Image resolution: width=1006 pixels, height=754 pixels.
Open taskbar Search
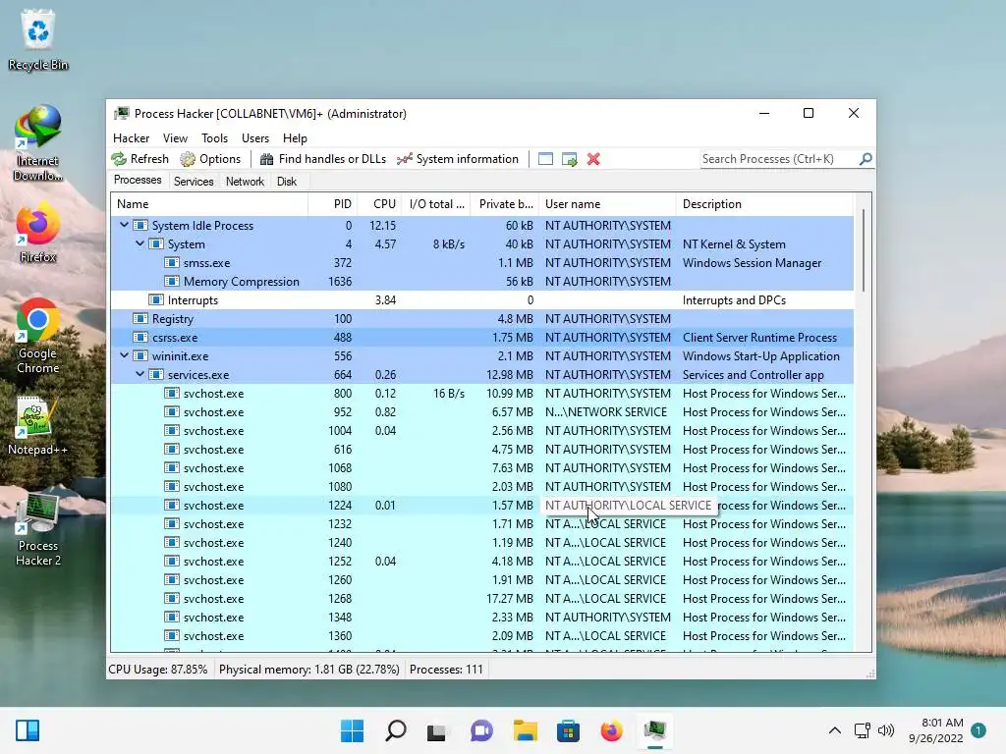click(395, 730)
